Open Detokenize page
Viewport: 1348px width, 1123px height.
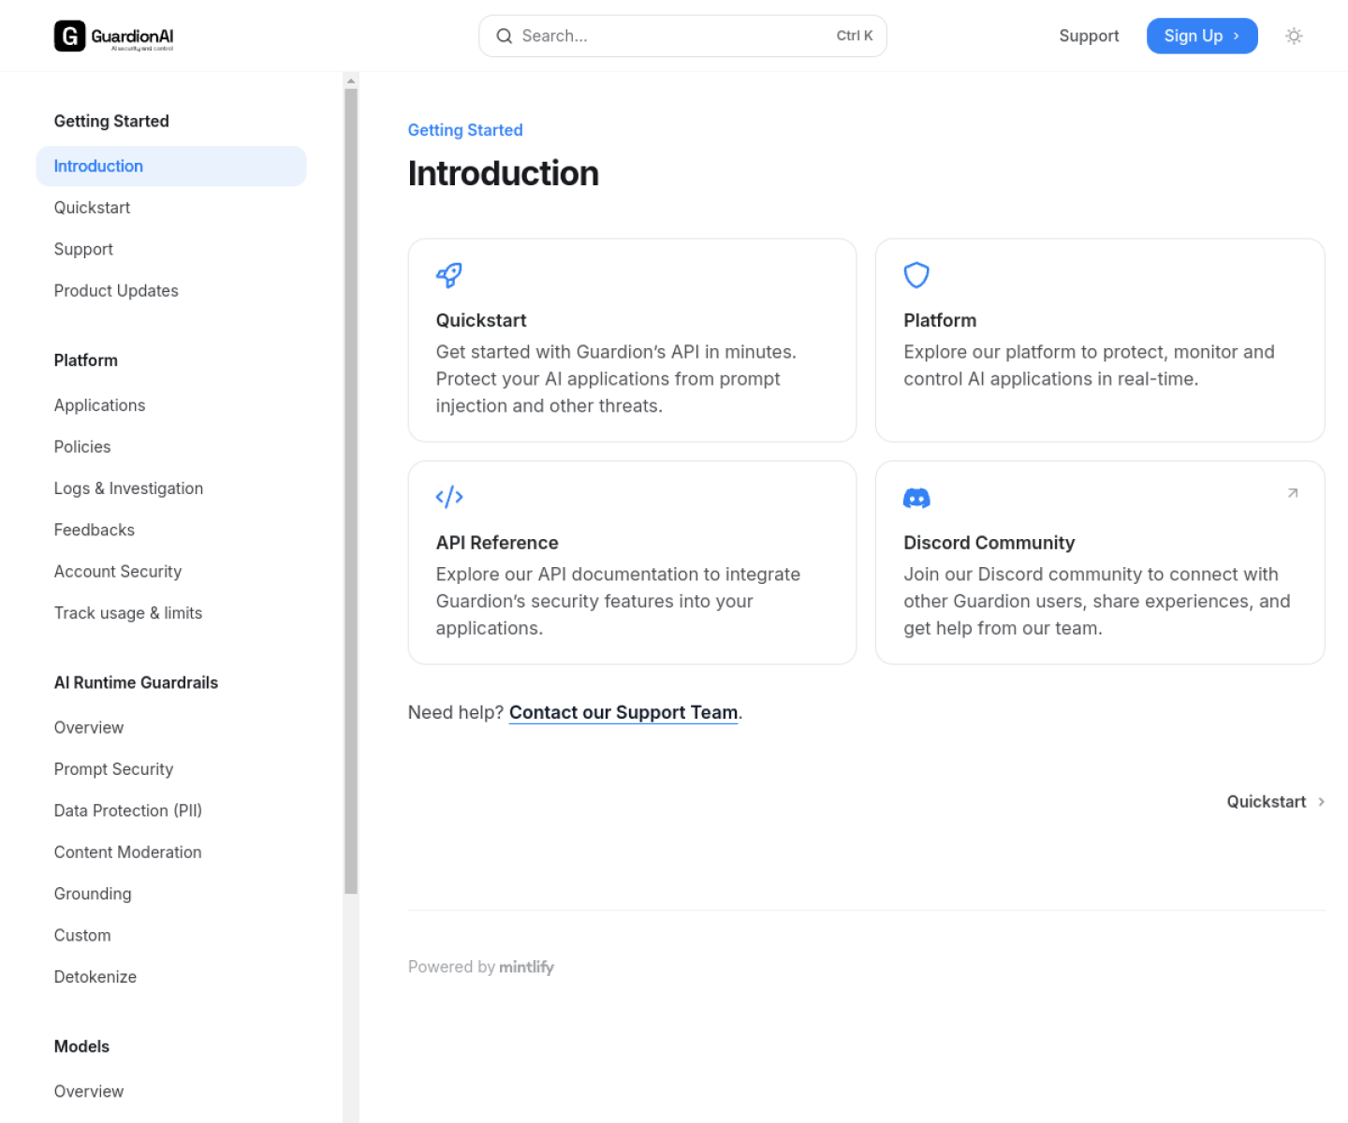[x=171, y=977]
